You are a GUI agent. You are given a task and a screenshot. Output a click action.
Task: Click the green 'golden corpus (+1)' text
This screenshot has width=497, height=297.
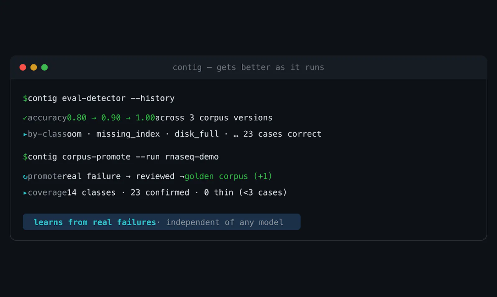(x=228, y=176)
